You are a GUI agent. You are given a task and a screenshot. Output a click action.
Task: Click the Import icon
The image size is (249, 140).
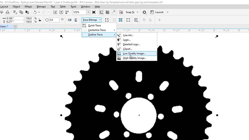pos(55,12)
